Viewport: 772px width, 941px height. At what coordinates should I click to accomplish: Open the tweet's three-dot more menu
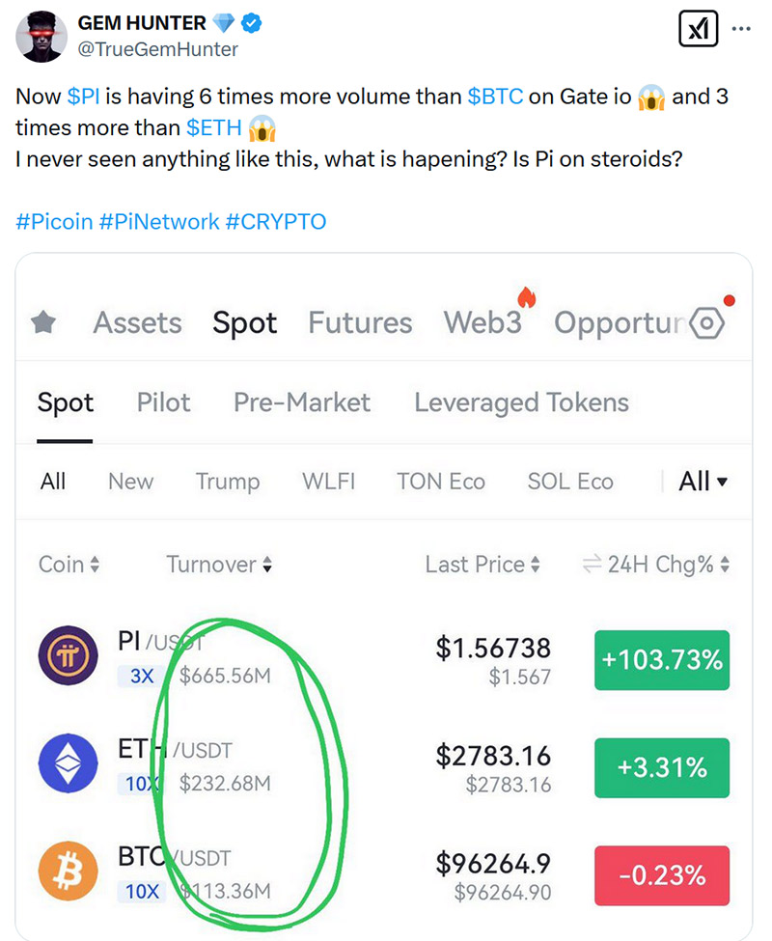click(741, 28)
